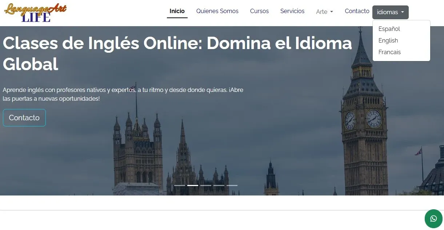This screenshot has height=230, width=444.
Task: Navigate to Cursos
Action: (x=259, y=11)
